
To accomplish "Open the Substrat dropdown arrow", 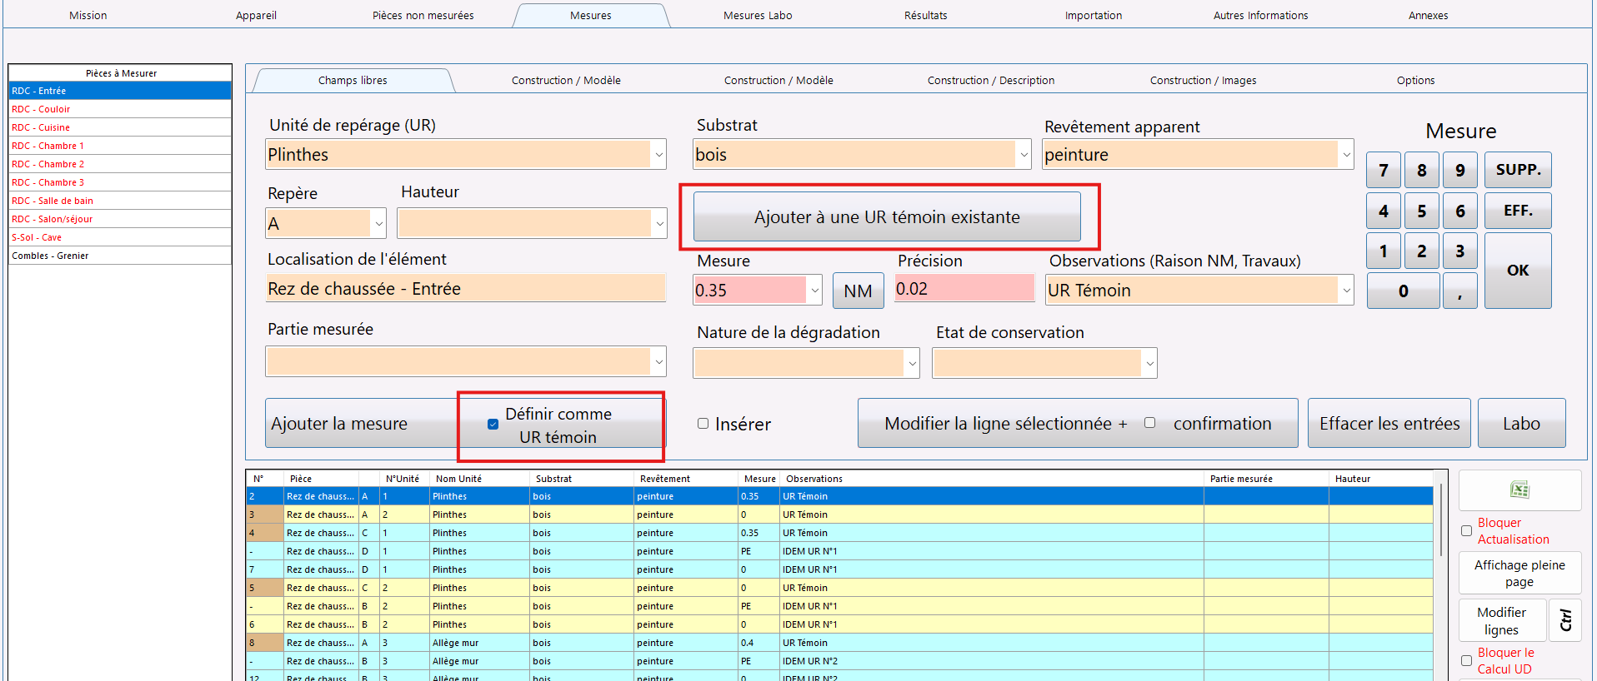I will coord(1024,154).
